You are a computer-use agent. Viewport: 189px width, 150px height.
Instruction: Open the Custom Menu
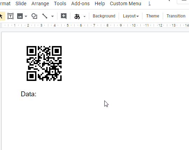[x=126, y=3]
